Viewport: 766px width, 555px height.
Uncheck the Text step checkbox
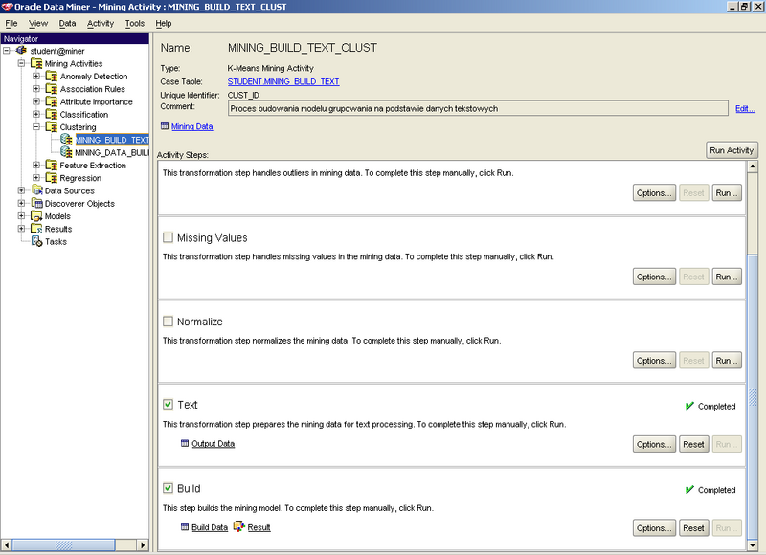pos(169,406)
